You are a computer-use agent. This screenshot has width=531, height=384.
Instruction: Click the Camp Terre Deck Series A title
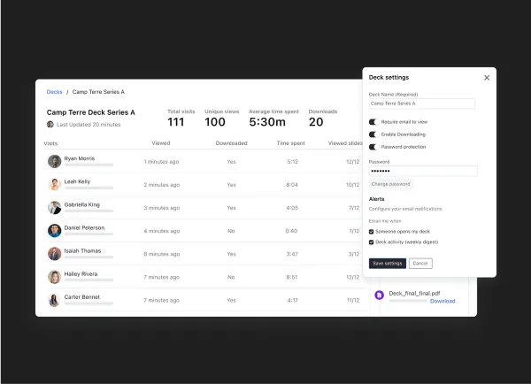point(91,112)
